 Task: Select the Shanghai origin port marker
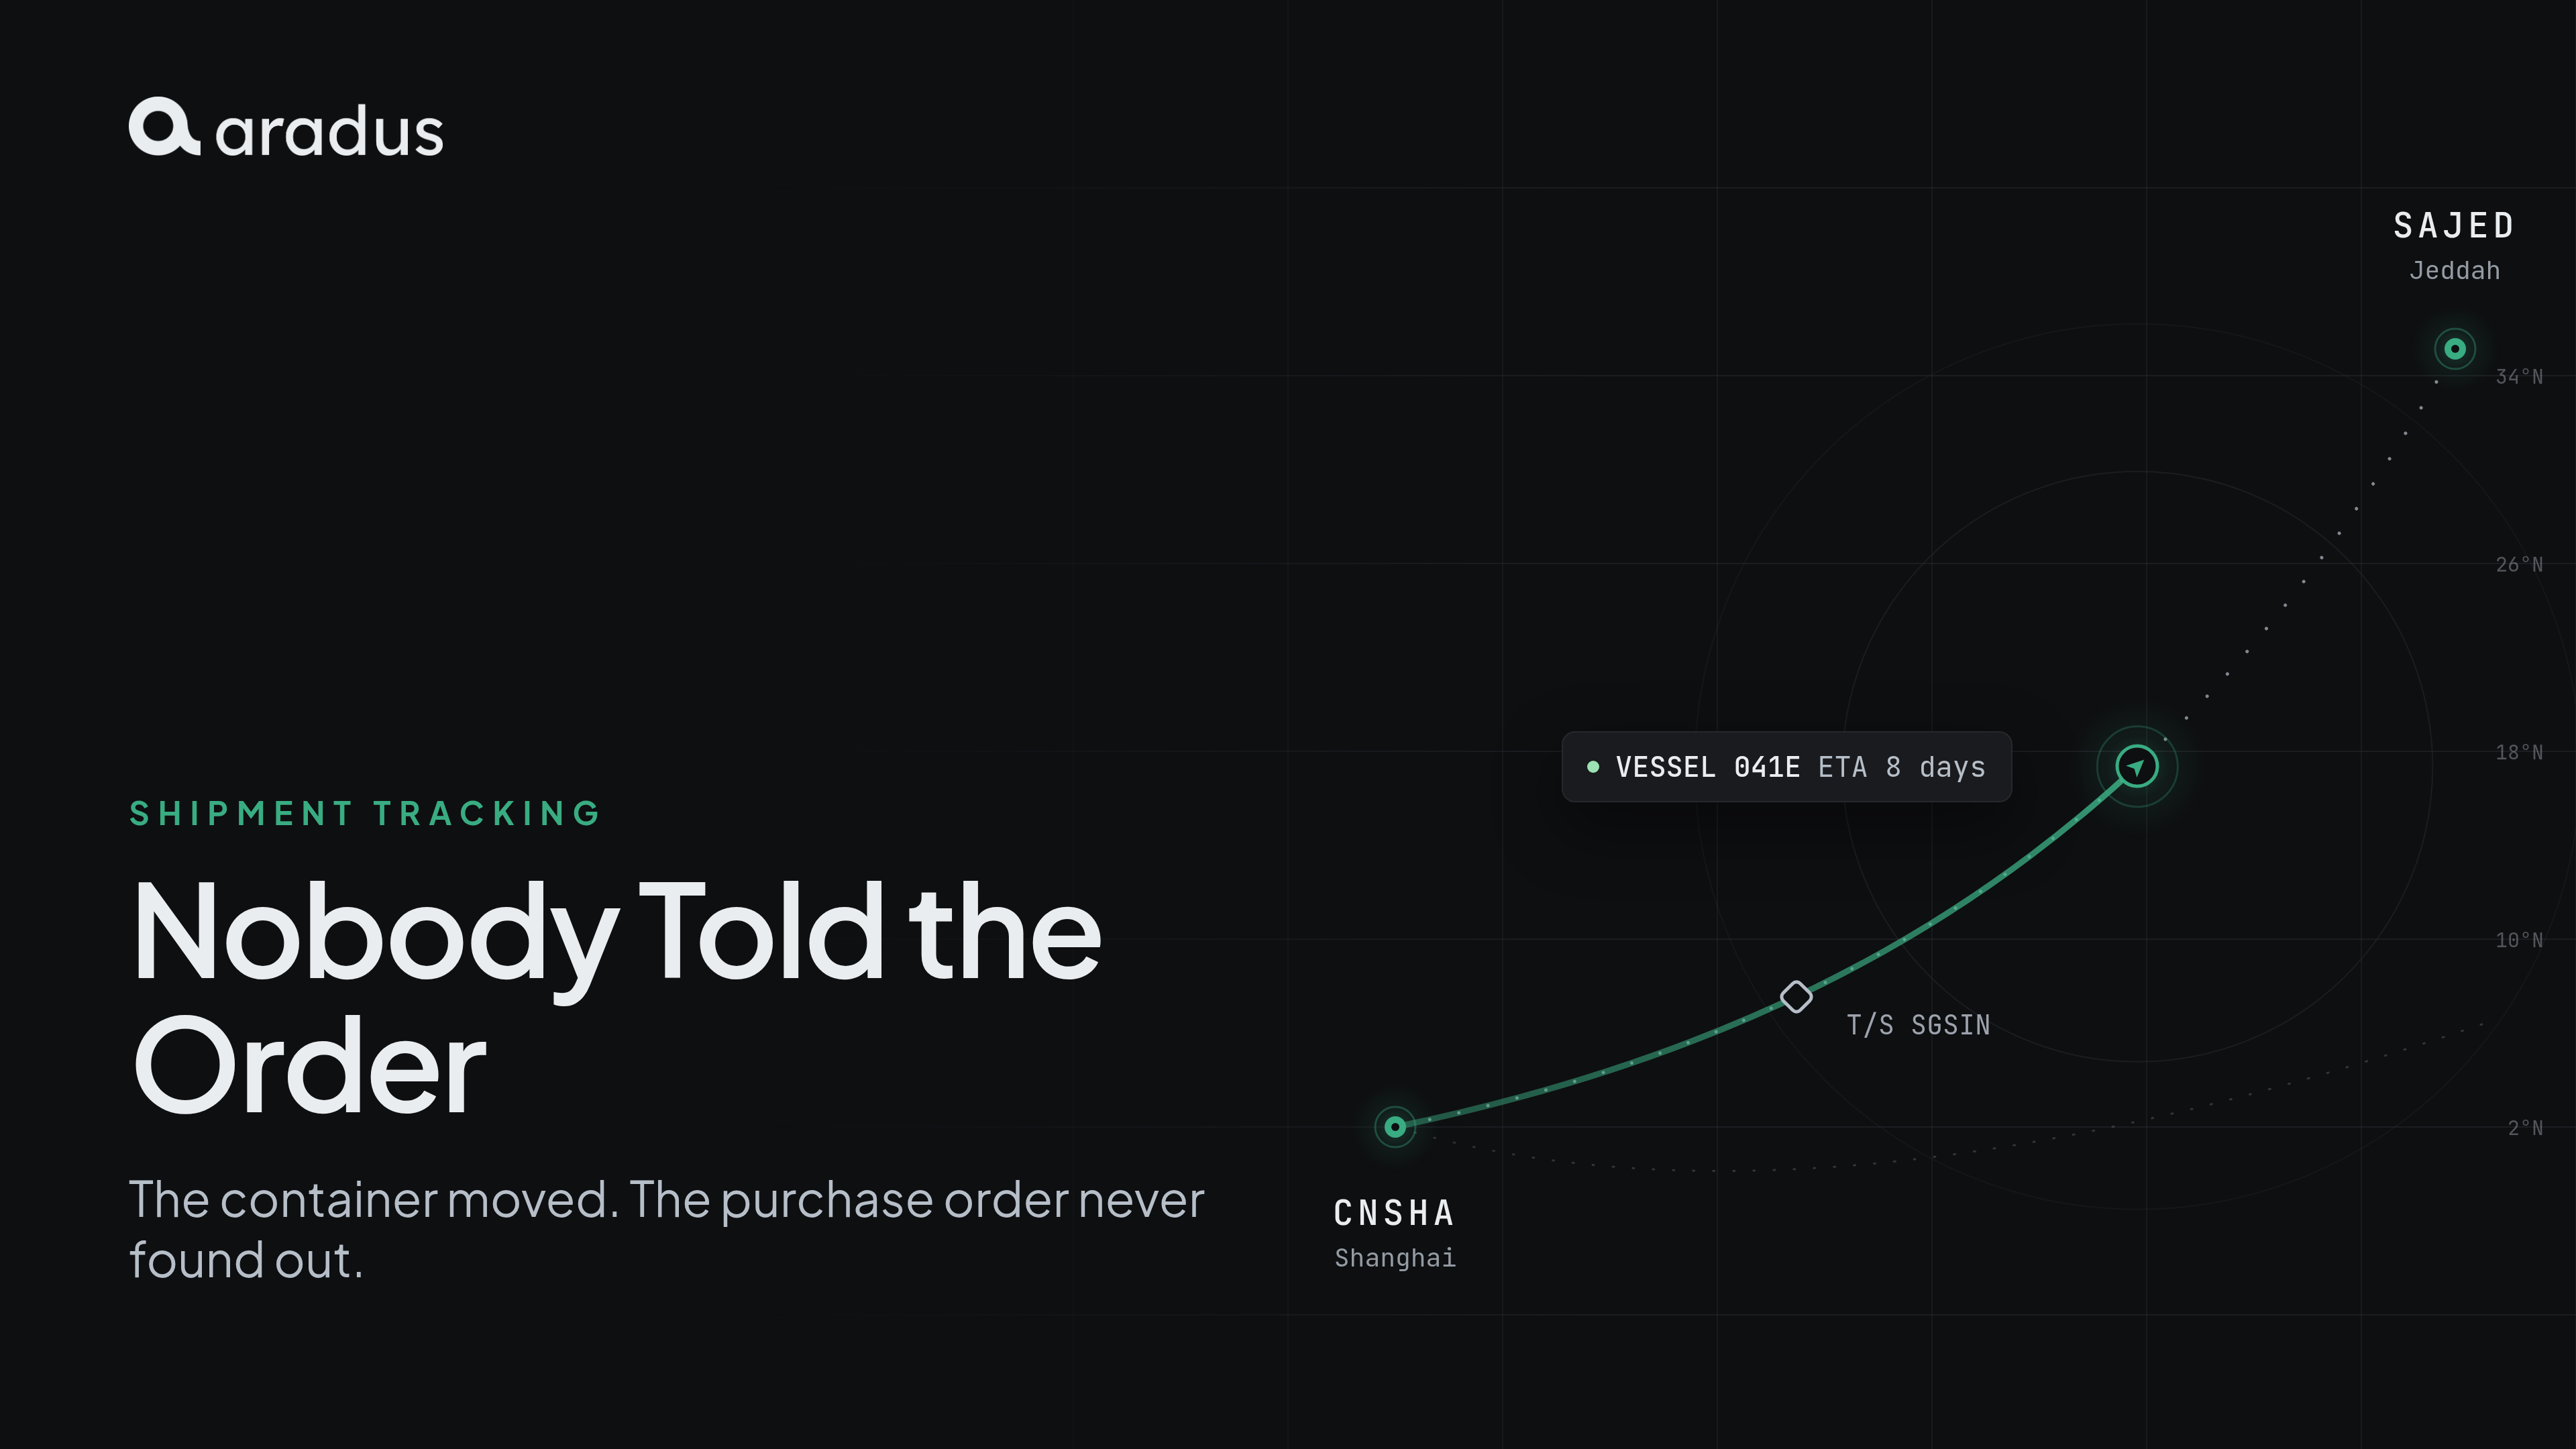pos(1395,1127)
